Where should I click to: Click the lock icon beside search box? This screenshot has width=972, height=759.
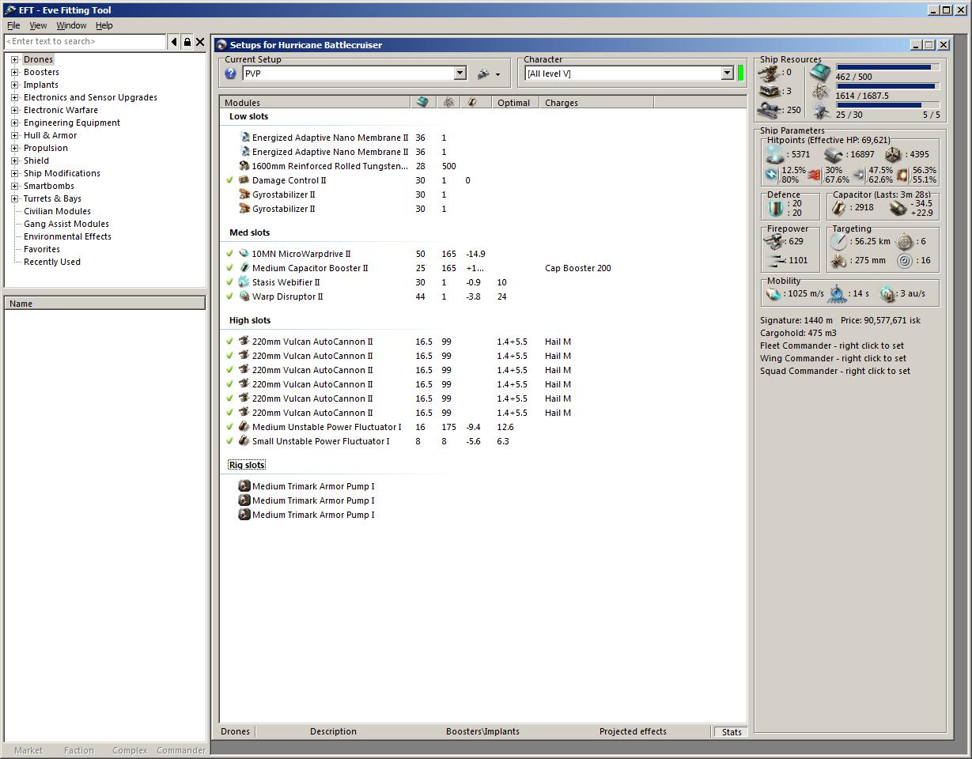(187, 42)
